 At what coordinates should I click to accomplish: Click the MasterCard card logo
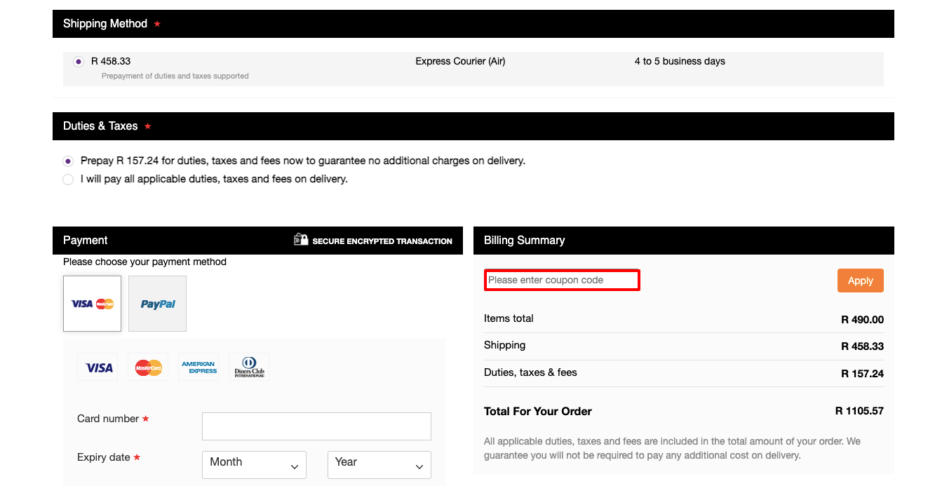(x=148, y=367)
